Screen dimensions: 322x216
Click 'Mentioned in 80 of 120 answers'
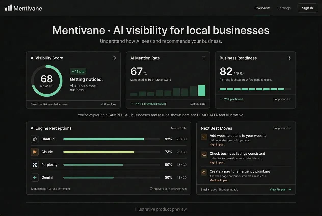tap(151, 80)
